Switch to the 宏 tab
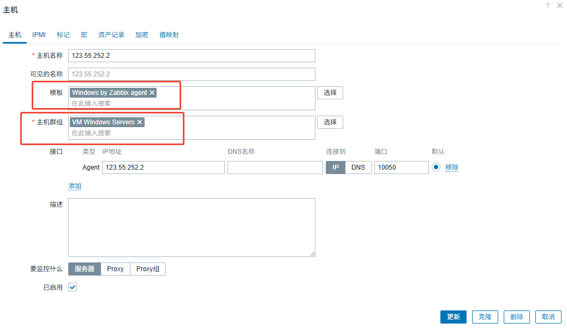The height and width of the screenshot is (329, 567). (x=83, y=34)
